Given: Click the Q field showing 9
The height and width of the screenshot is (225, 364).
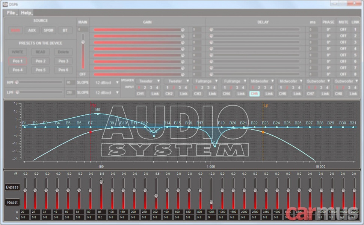Looking at the screenshot, I should [x=211, y=217].
